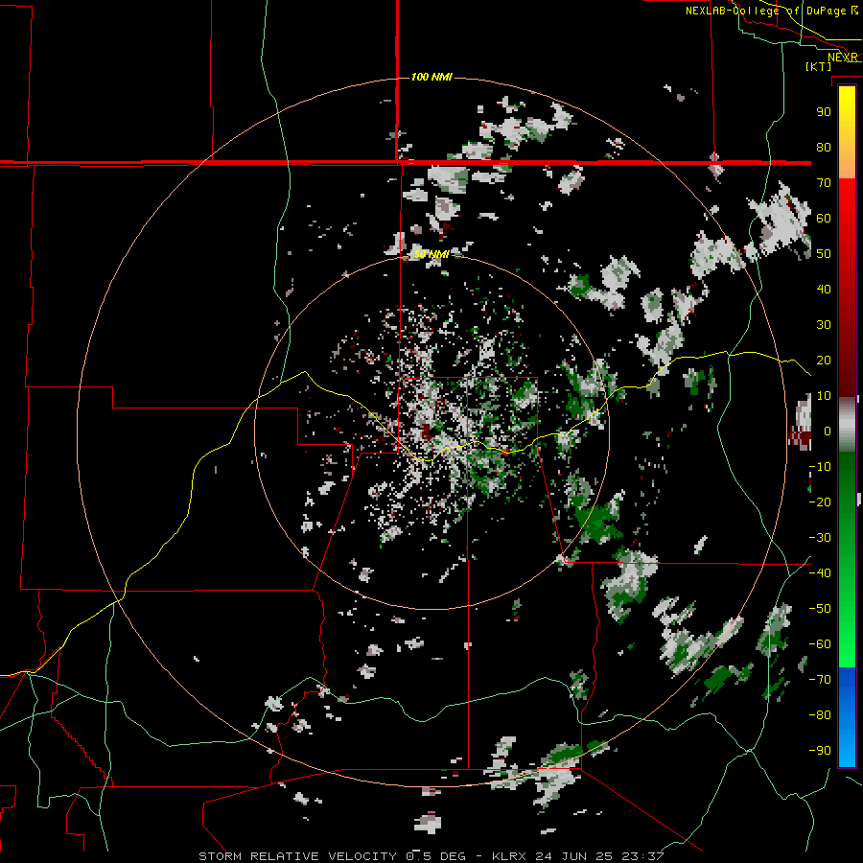This screenshot has width=863, height=863.
Task: Click the 70 value on velocity scale
Action: 824,183
